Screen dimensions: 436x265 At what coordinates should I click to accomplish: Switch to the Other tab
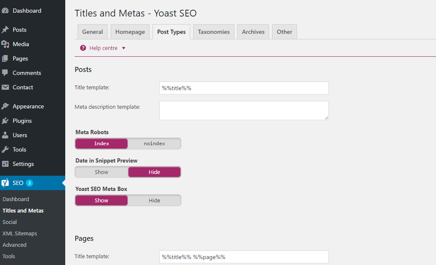pos(284,32)
